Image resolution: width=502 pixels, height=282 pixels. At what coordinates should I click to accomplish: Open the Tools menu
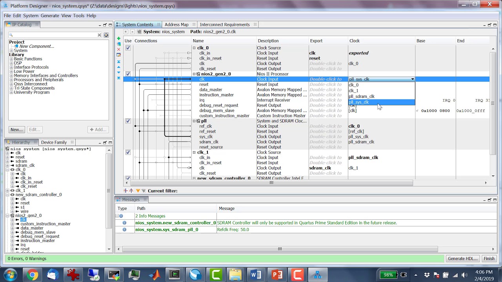78,16
